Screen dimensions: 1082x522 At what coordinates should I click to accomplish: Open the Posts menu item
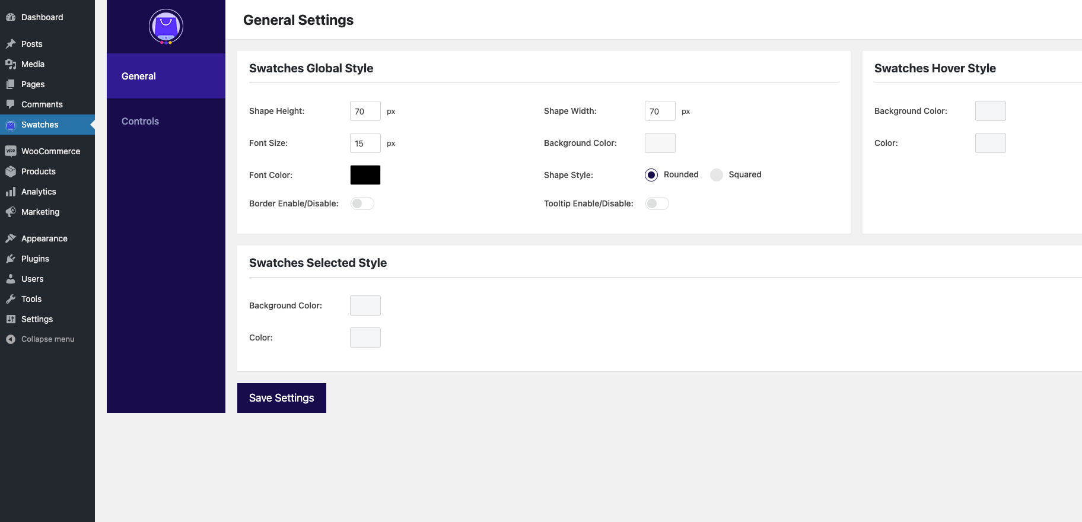(x=47, y=44)
